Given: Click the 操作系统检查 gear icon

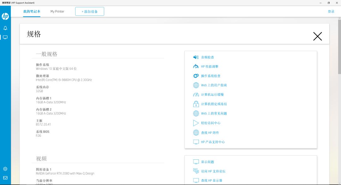Looking at the screenshot, I should (x=196, y=76).
